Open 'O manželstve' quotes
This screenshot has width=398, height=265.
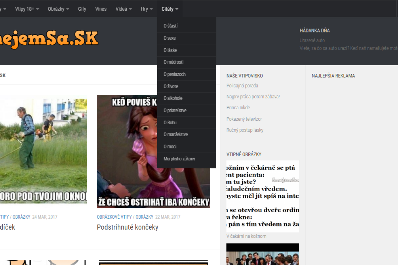click(x=187, y=134)
